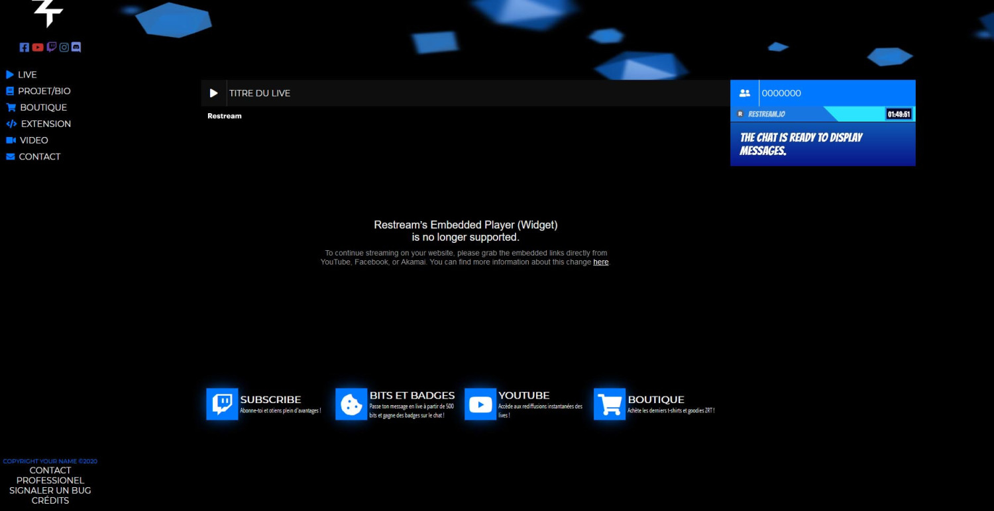Click the Twitch Subscribe tile icon
The image size is (994, 511).
[x=222, y=404]
